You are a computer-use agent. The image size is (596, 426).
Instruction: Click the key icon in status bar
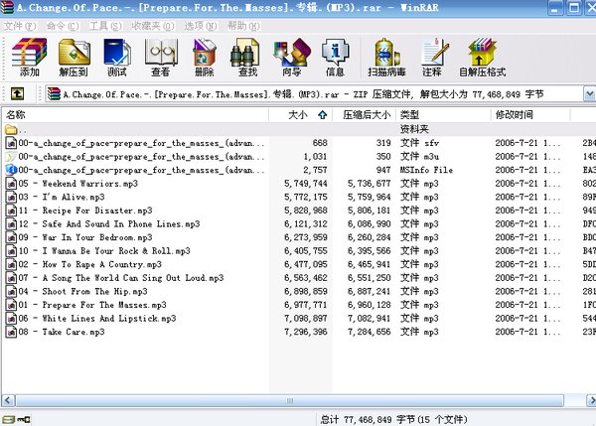pos(24,419)
